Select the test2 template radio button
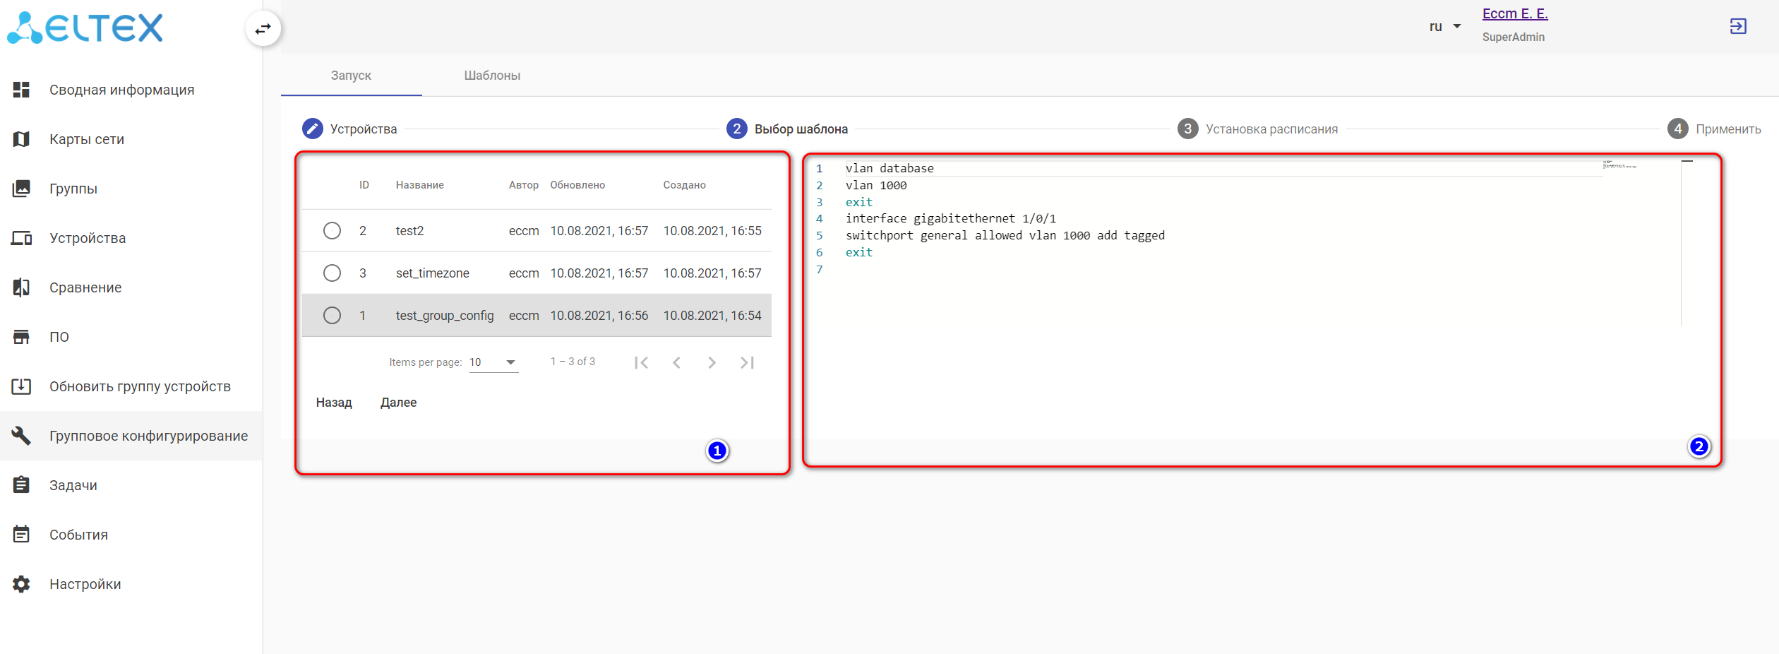The image size is (1779, 654). pos(332,231)
